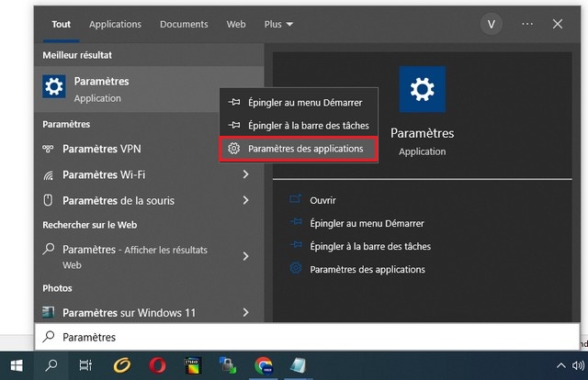The height and width of the screenshot is (380, 588).
Task: Open Google Chrome from the taskbar
Action: (264, 365)
